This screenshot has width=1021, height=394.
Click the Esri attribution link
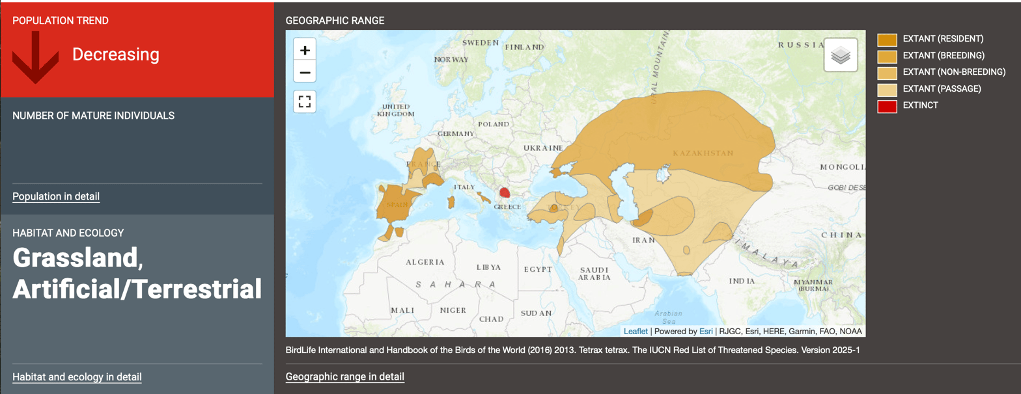706,331
